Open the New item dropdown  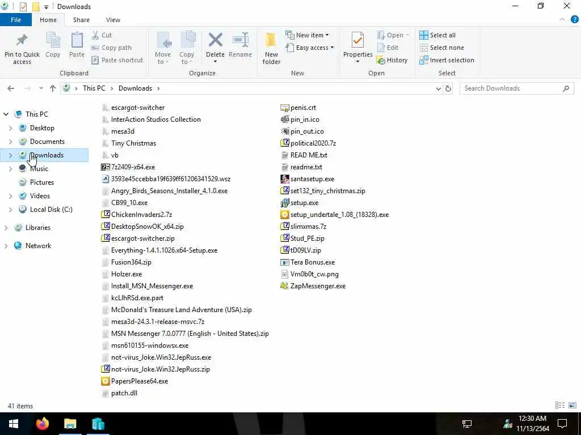[x=307, y=35]
